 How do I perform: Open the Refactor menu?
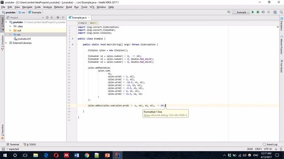coord(59,7)
